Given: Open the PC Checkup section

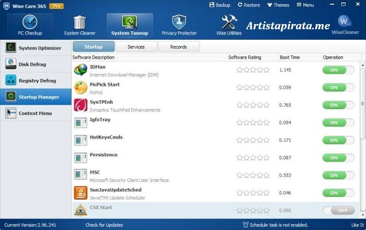Looking at the screenshot, I should tap(30, 26).
